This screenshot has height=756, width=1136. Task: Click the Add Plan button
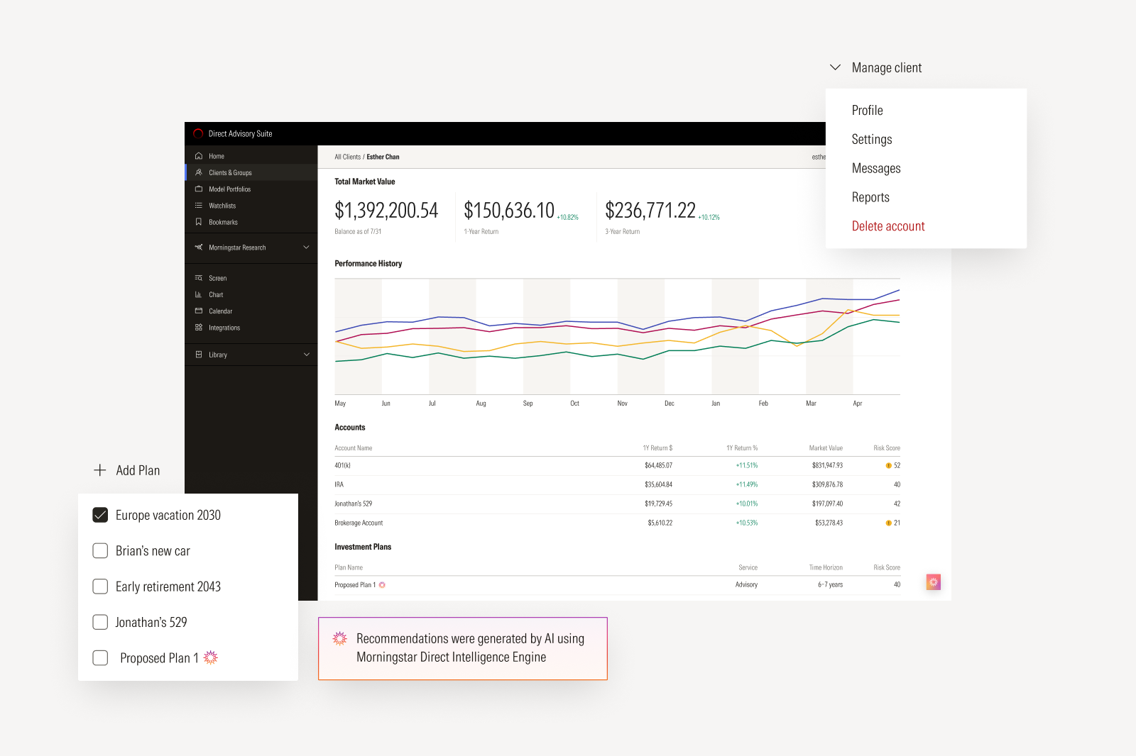pos(126,470)
